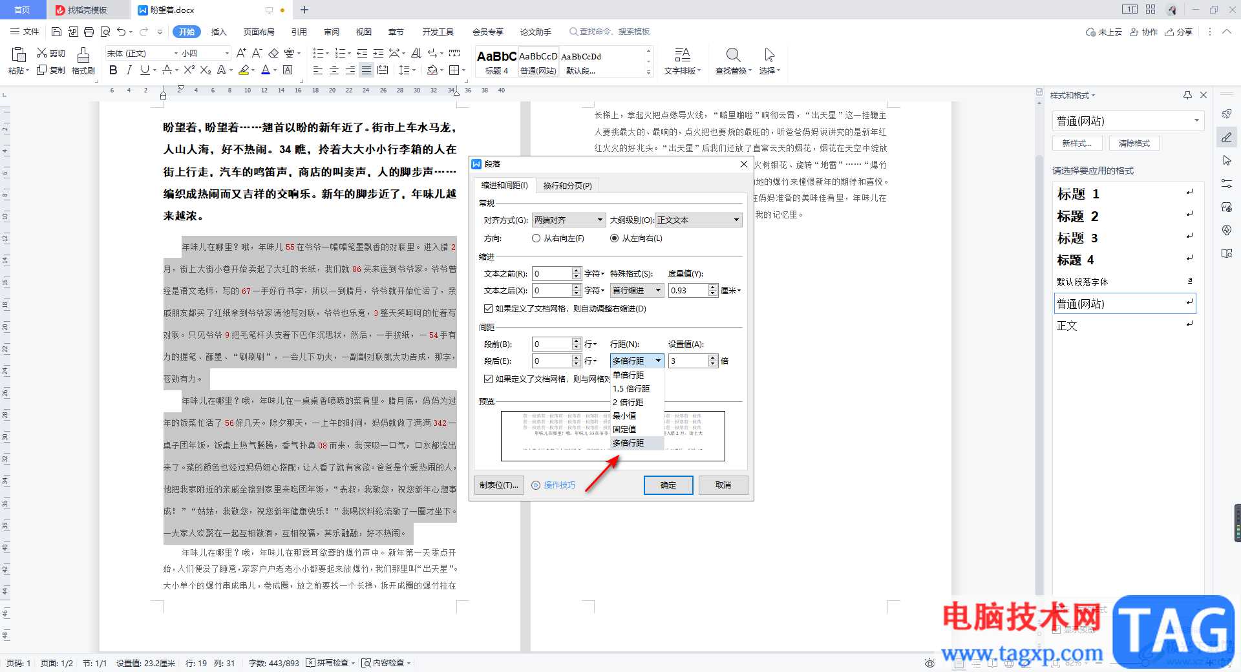Image resolution: width=1241 pixels, height=672 pixels.
Task: Choose 1.5 line spacing option
Action: [637, 389]
